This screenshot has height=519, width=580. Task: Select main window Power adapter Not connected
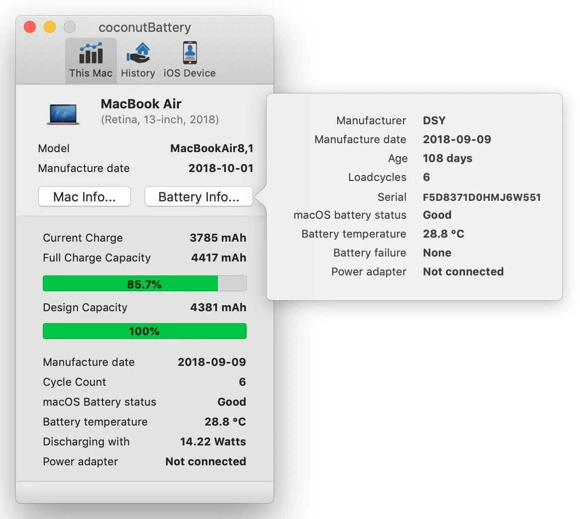tap(205, 461)
